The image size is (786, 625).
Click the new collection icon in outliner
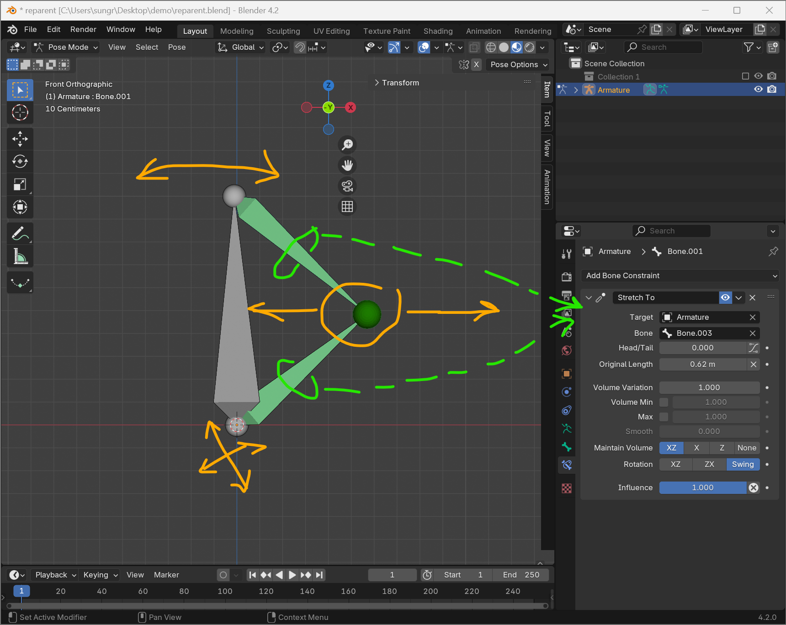773,47
